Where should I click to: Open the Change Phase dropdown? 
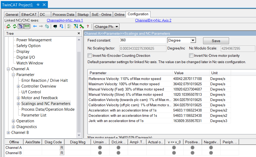tap(117, 27)
